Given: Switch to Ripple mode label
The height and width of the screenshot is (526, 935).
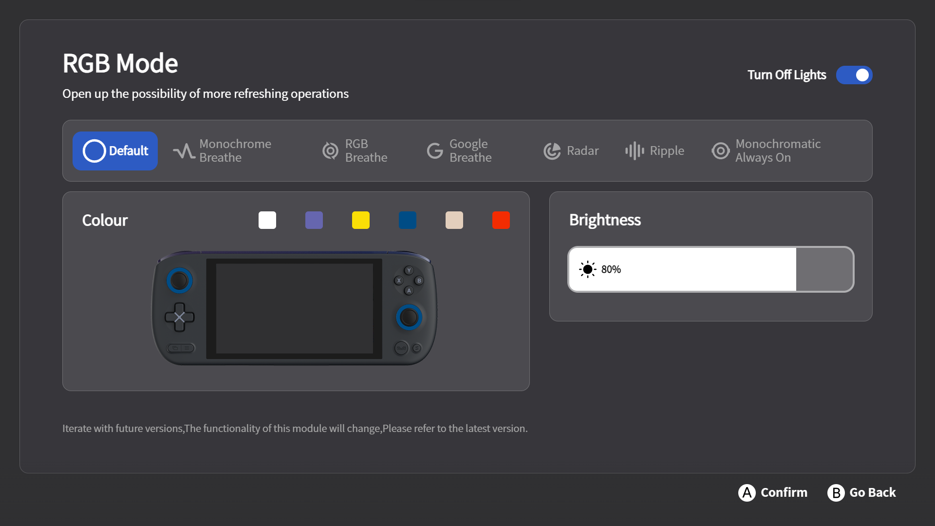Looking at the screenshot, I should (667, 151).
